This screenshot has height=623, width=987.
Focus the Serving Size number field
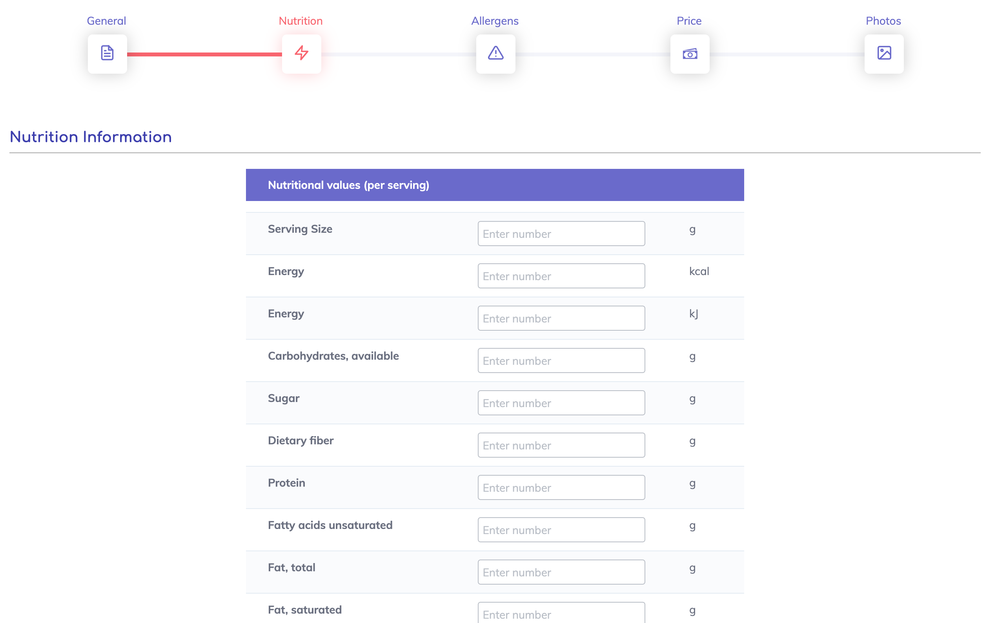click(x=561, y=234)
